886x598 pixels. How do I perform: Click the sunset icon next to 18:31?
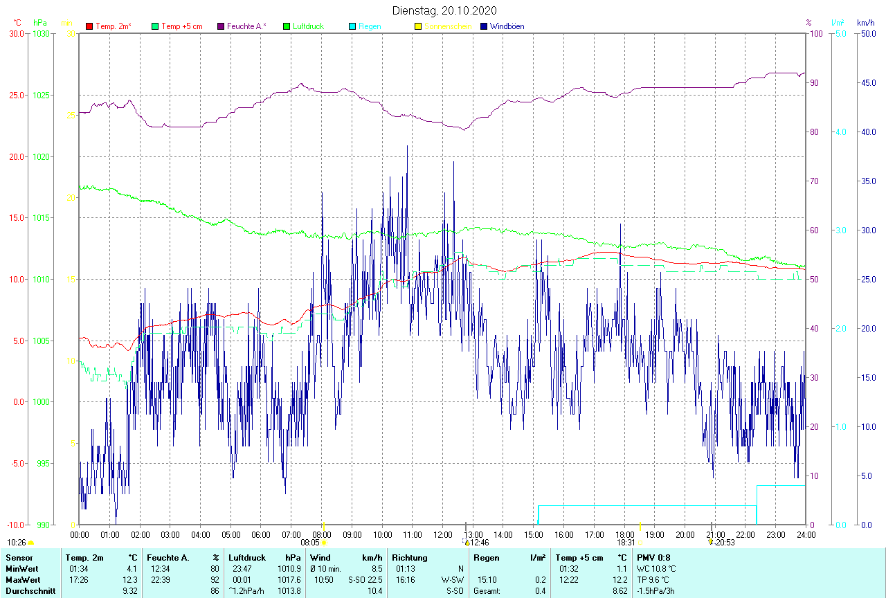[x=639, y=543]
